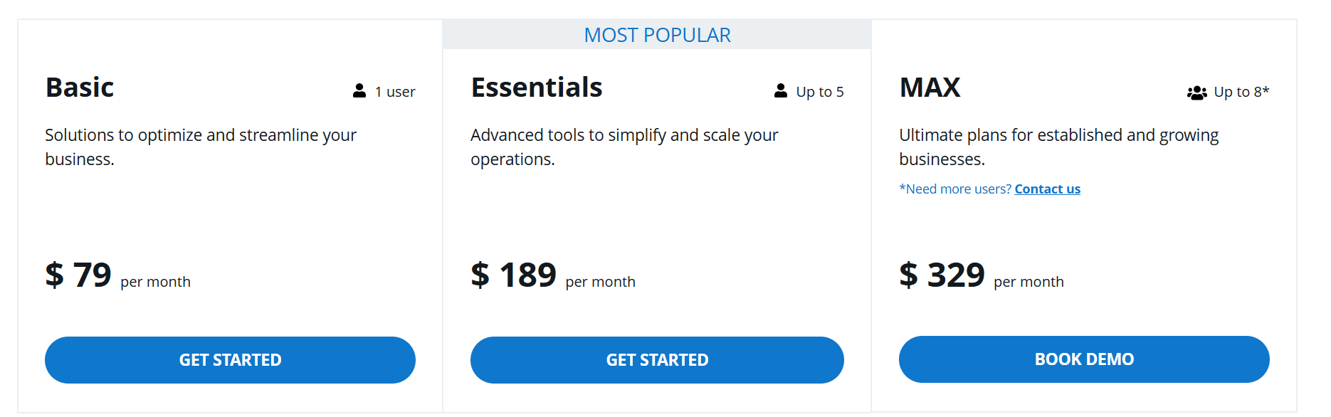The image size is (1331, 417).
Task: Click the Basic plan heading
Action: point(80,87)
